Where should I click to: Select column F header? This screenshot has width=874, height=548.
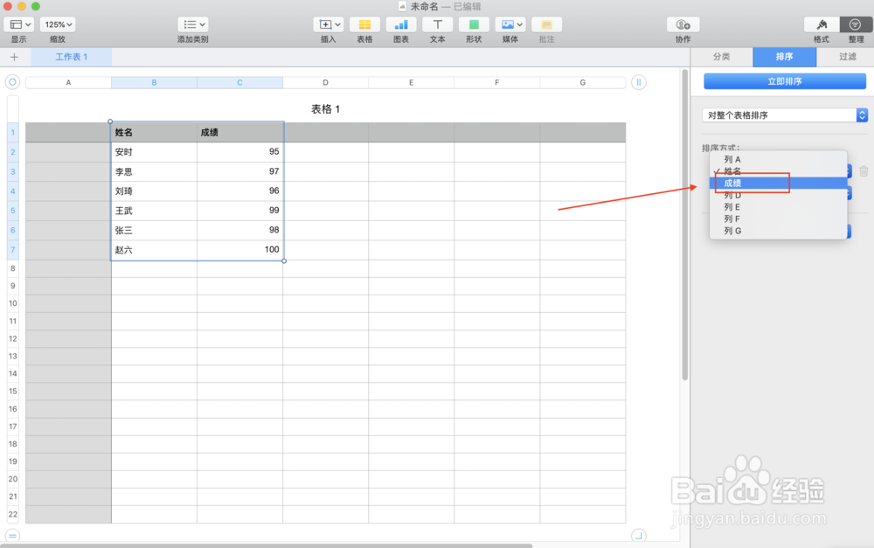(497, 82)
